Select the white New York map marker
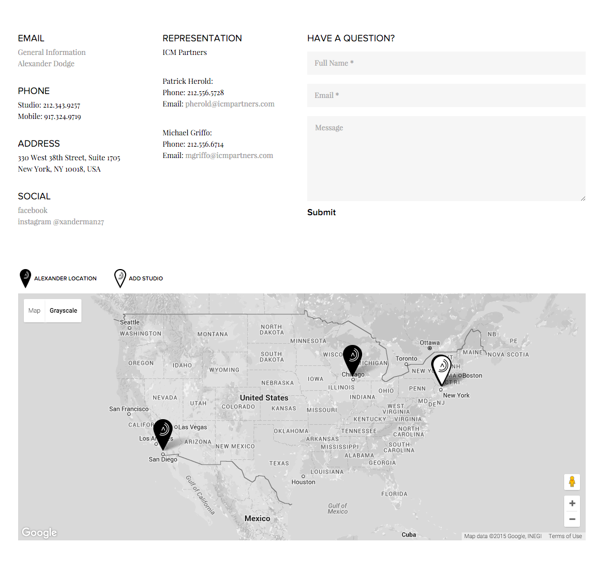The width and height of the screenshot is (610, 567). tap(441, 368)
